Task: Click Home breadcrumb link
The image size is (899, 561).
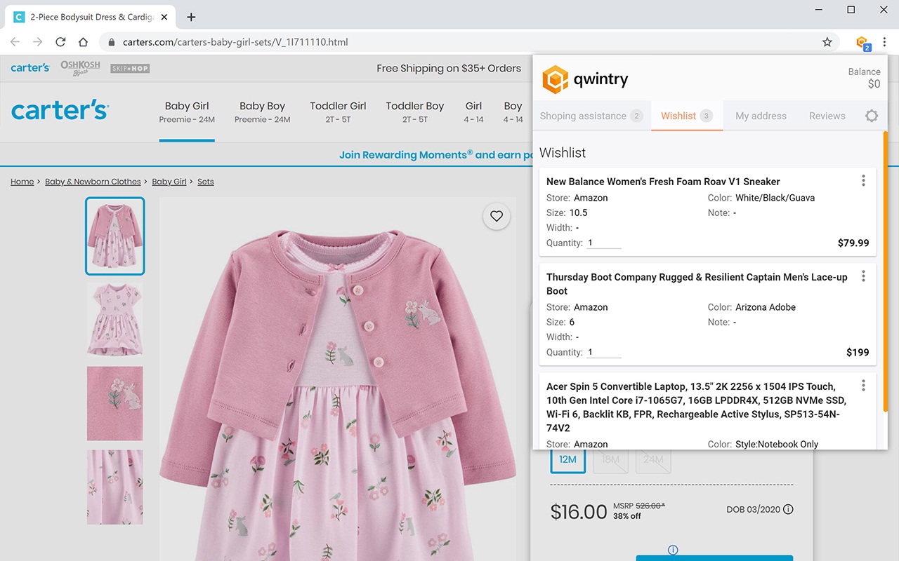Action: click(22, 182)
